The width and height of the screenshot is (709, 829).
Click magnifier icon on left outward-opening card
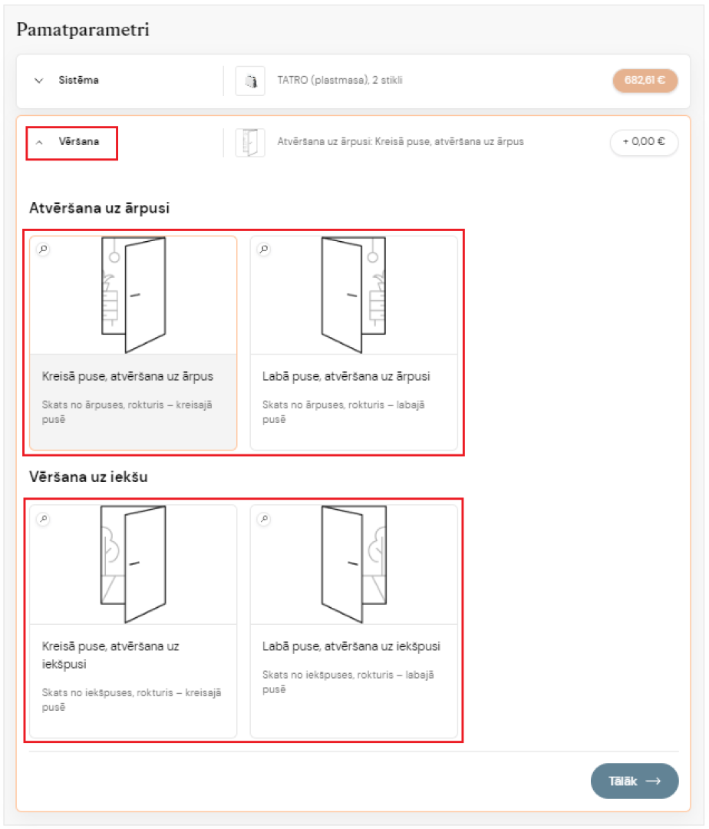(x=43, y=249)
